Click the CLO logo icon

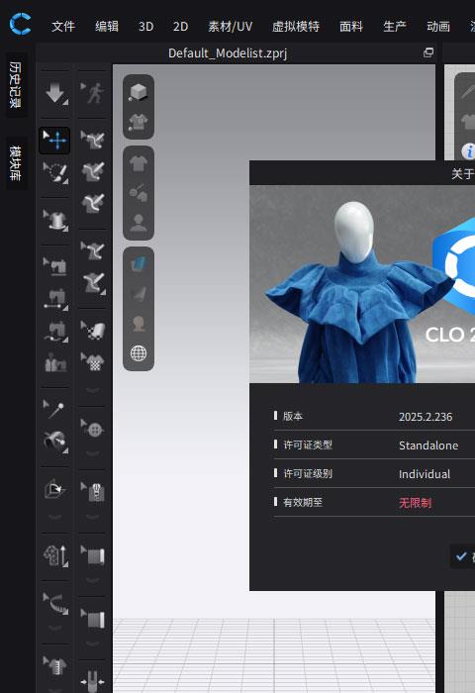click(x=21, y=24)
